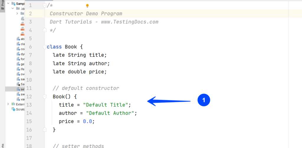The width and height of the screenshot is (302, 148).
Task: Click the "Default Title" string literal
Action: pyautogui.click(x=106, y=105)
